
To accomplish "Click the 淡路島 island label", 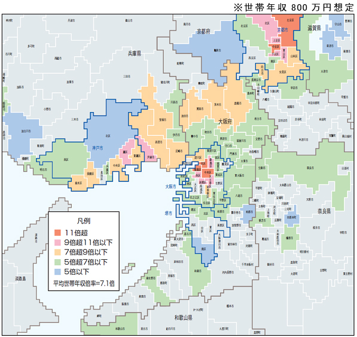I will 20,278.
